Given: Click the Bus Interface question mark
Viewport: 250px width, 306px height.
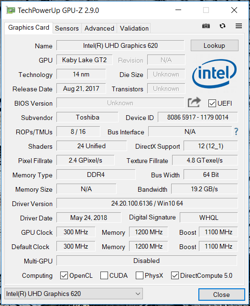Looking at the screenshot, I should tap(236, 131).
